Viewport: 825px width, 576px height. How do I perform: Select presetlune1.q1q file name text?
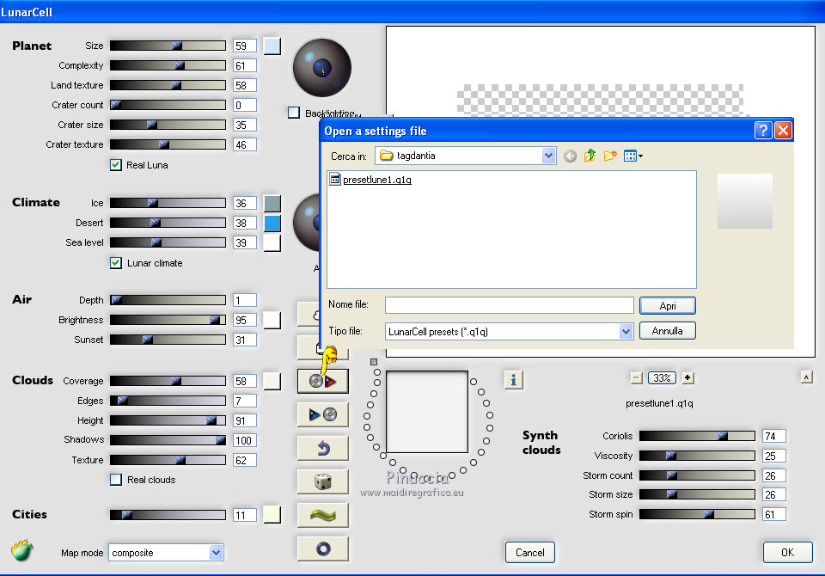377,180
